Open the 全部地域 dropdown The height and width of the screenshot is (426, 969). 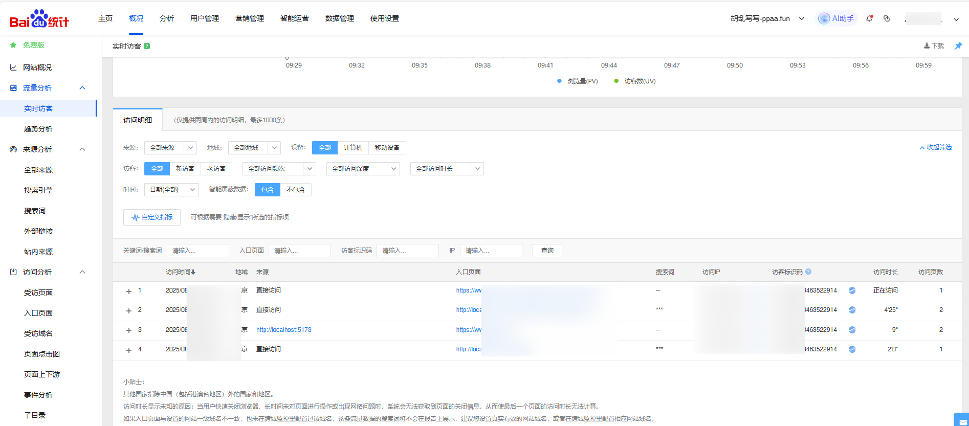pos(254,148)
